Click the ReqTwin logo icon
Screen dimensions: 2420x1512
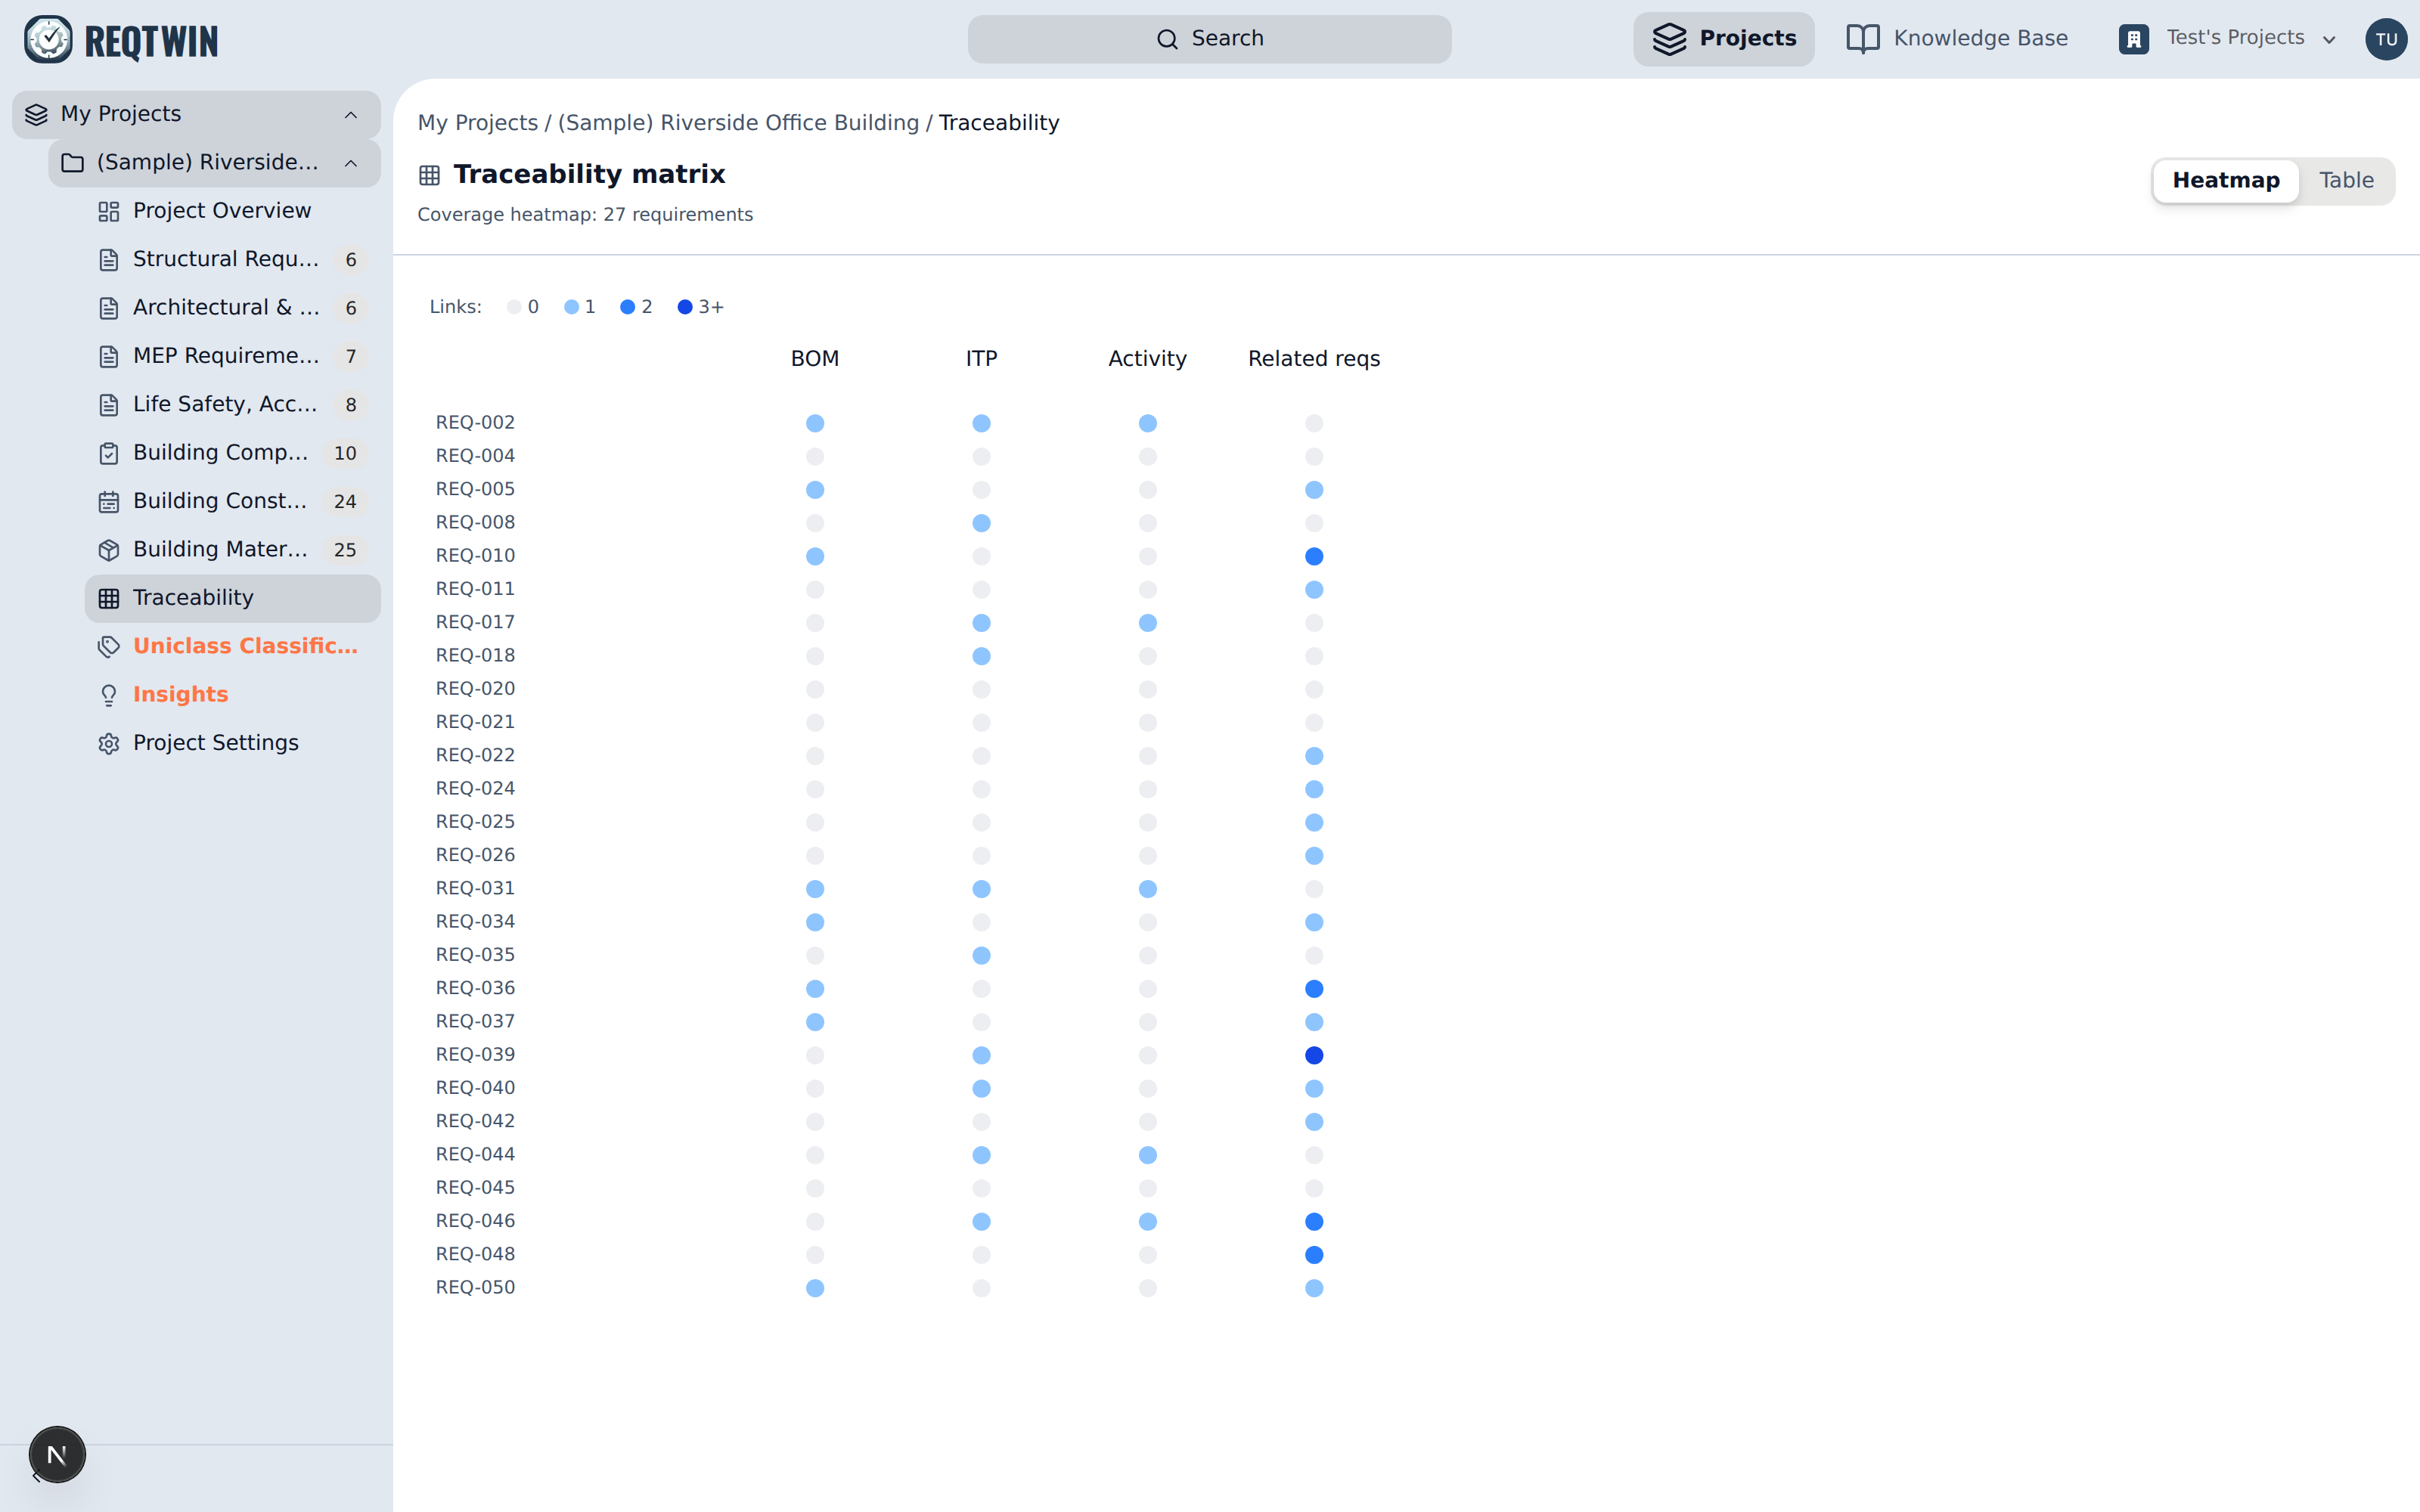point(48,40)
